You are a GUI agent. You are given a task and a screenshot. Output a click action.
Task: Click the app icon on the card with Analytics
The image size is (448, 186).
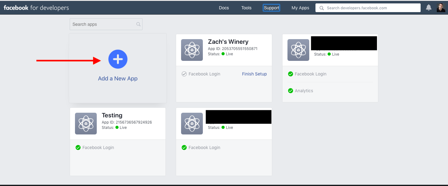coord(298,50)
